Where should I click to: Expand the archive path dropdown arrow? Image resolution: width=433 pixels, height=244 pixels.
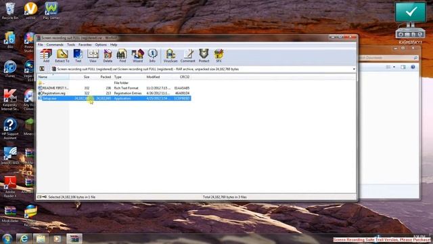pyautogui.click(x=354, y=69)
